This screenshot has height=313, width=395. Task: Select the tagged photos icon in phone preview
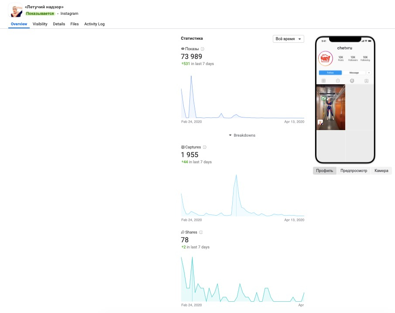pos(366,81)
